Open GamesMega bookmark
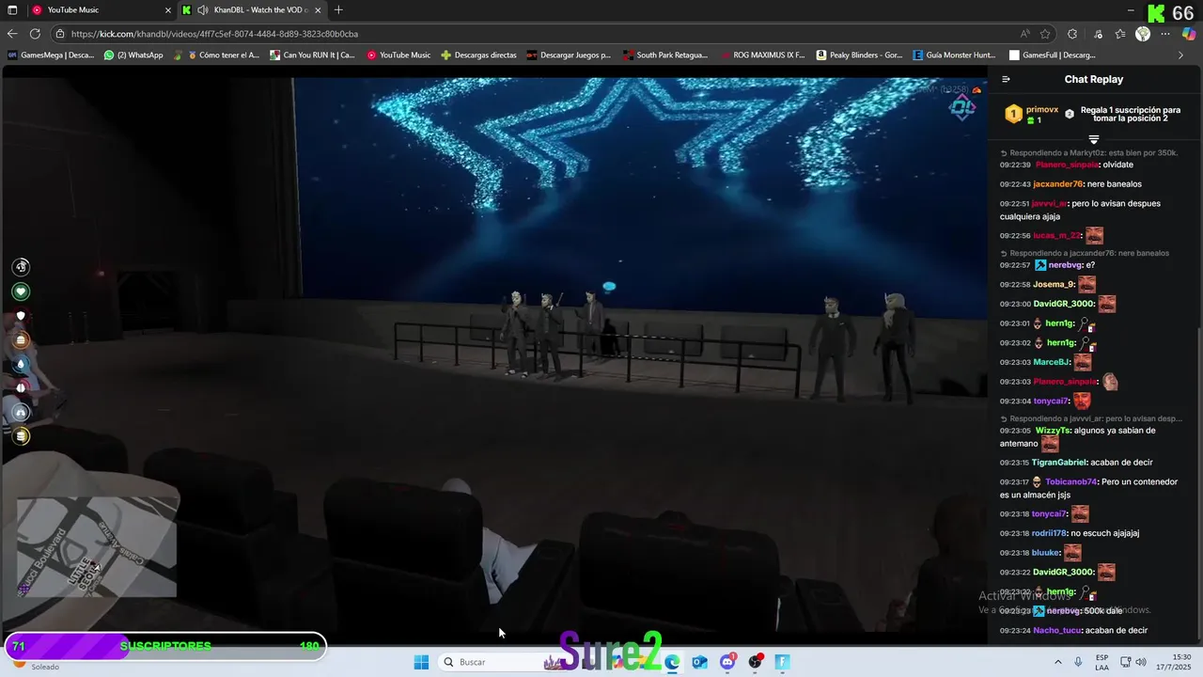Image resolution: width=1203 pixels, height=677 pixels. (x=51, y=55)
